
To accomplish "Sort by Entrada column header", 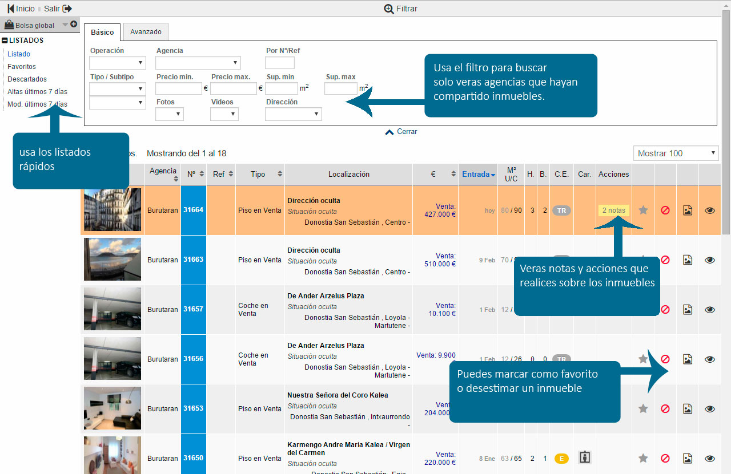I will coord(479,175).
